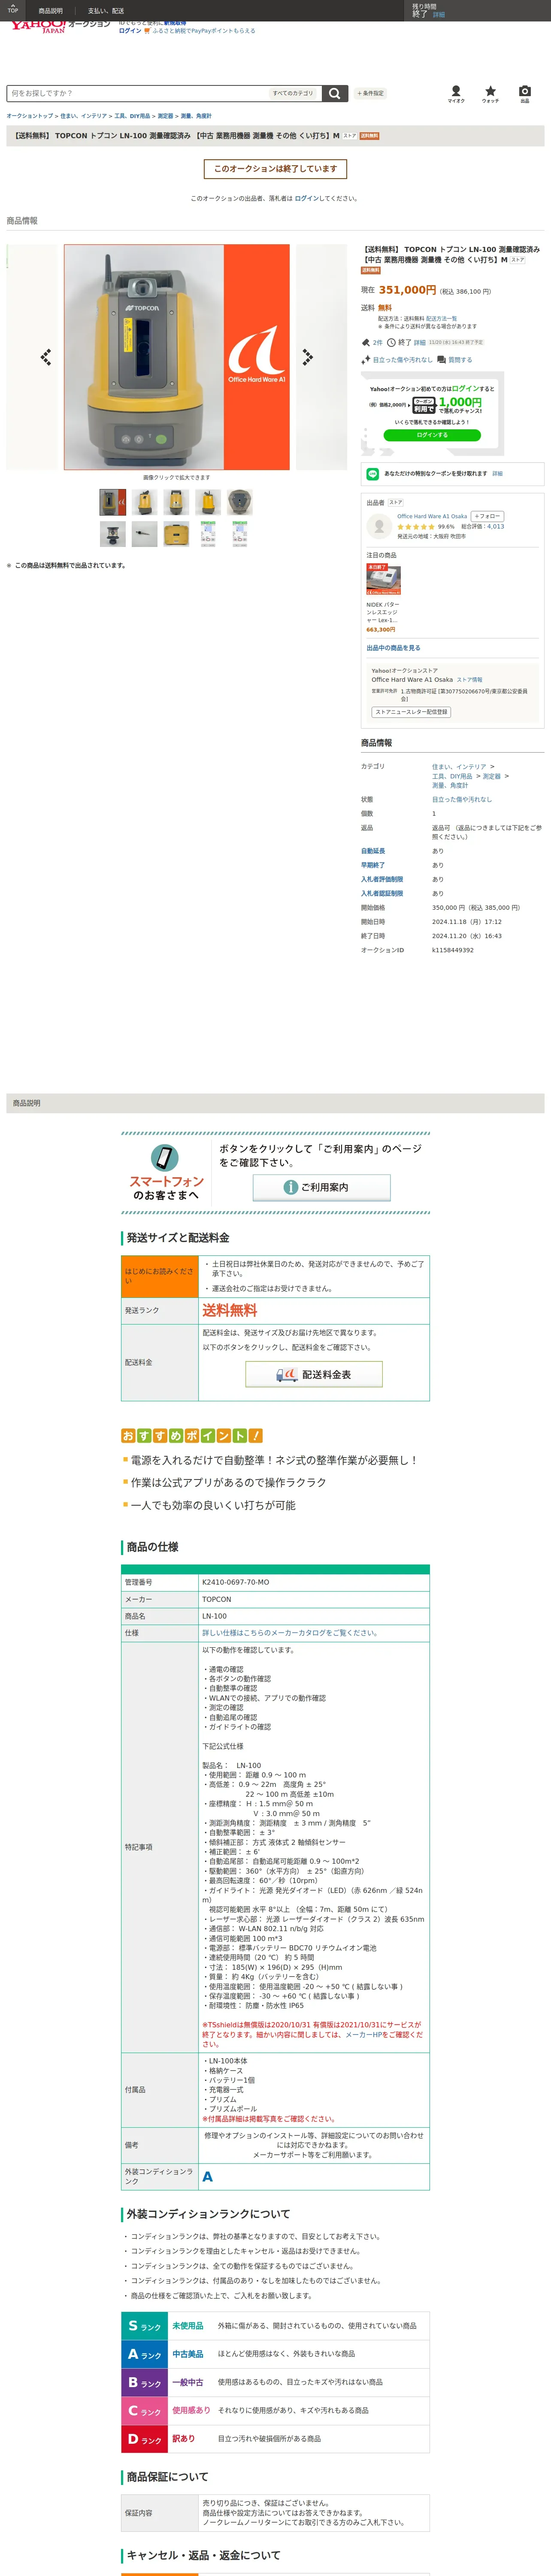Open the すべてのカテゴリ category dropdown

294,93
